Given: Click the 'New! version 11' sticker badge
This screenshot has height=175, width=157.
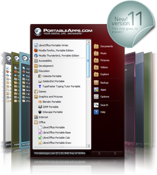Looking at the screenshot, I should (130, 24).
